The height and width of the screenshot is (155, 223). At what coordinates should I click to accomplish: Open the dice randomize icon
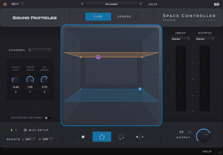(x=217, y=4)
